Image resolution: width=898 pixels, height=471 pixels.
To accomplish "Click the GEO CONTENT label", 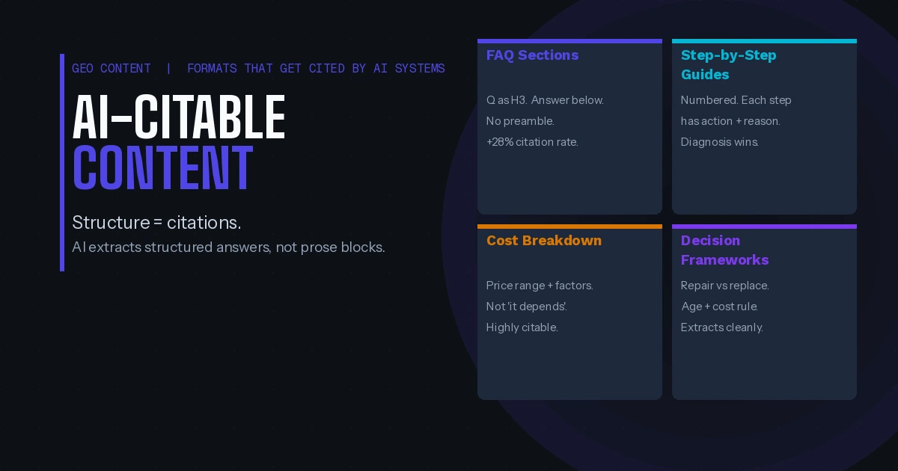I will point(111,69).
